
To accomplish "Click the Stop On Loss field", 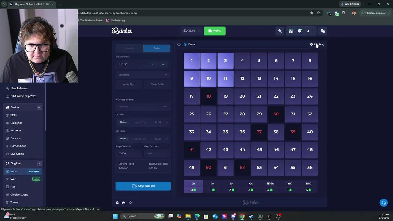I will 157,153.
